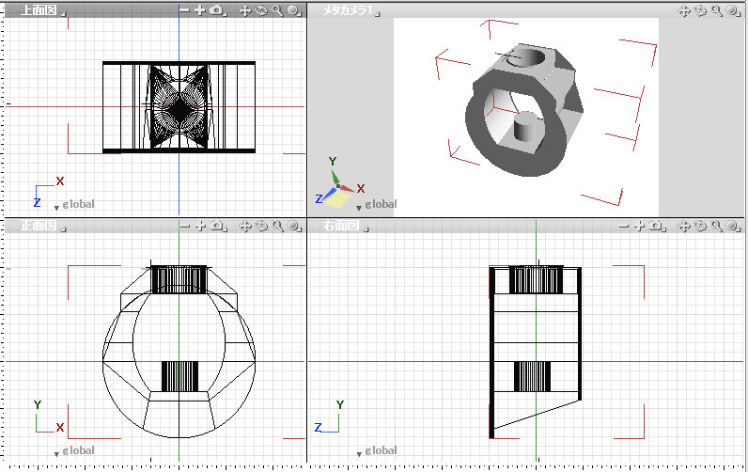Select the pan (move) tool in the right view (右面図) header
Image resolution: width=748 pixels, height=472 pixels.
point(683,227)
